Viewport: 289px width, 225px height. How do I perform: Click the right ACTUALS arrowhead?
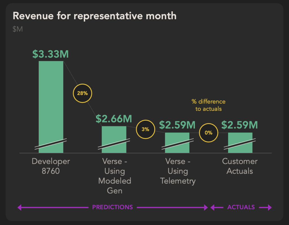click(x=270, y=207)
